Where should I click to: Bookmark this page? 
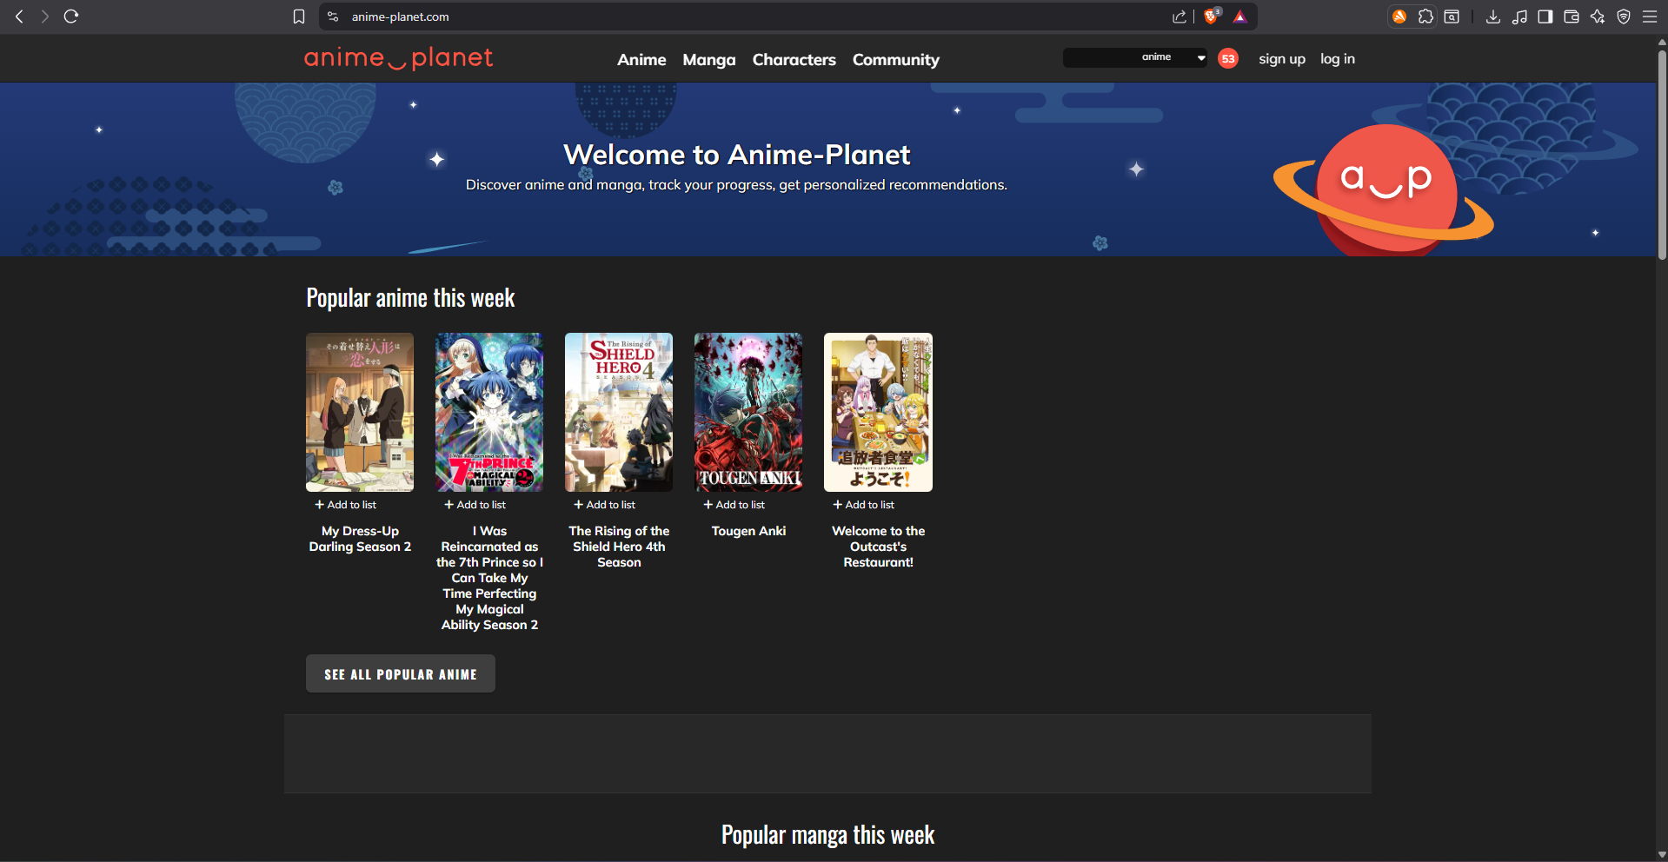click(299, 17)
